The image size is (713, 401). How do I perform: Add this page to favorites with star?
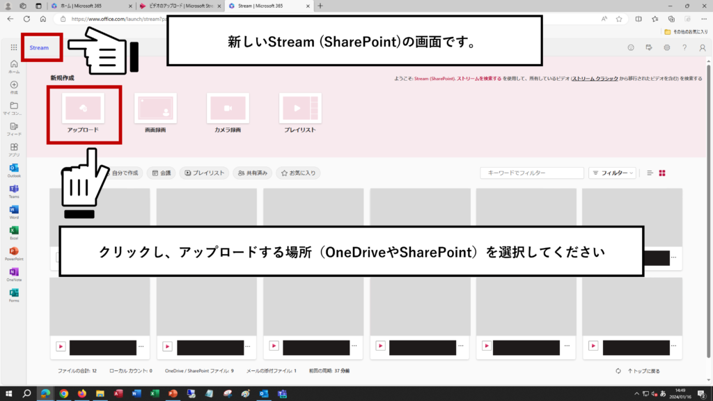point(619,19)
